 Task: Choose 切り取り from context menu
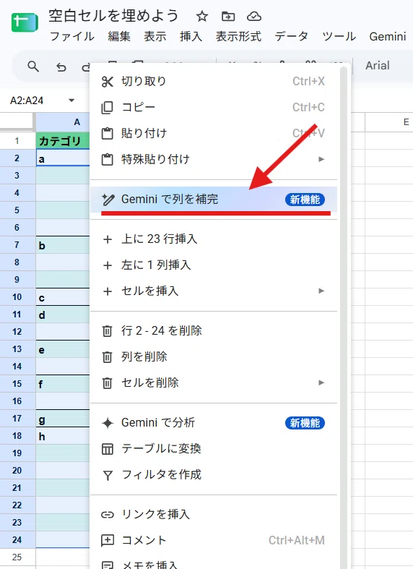pos(214,81)
